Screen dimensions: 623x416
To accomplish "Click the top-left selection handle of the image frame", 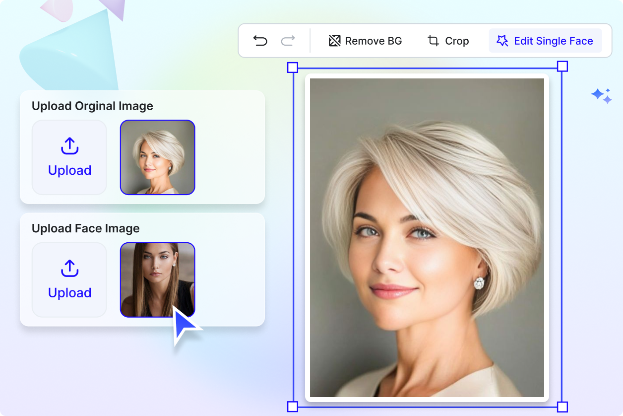I will point(292,66).
